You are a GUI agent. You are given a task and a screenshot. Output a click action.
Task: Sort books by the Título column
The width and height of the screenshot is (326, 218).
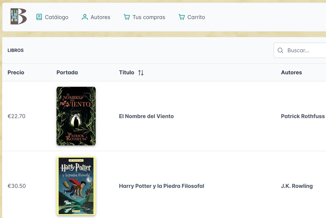click(x=127, y=72)
